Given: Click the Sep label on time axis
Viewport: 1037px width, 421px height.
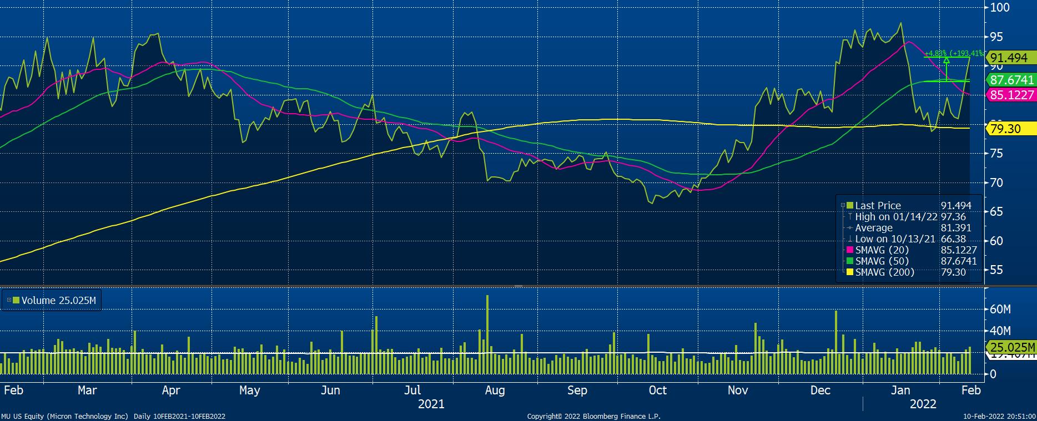Looking at the screenshot, I should pos(577,390).
